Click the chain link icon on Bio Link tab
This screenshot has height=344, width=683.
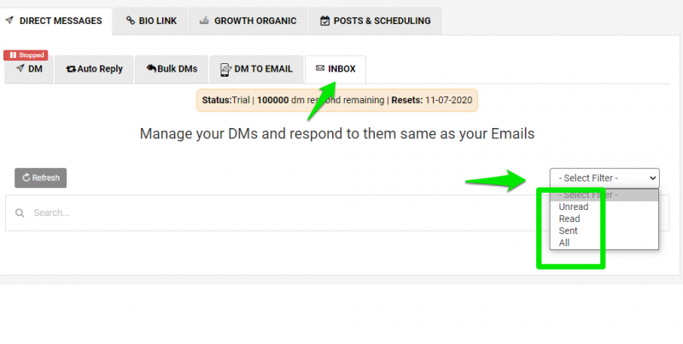pyautogui.click(x=131, y=20)
